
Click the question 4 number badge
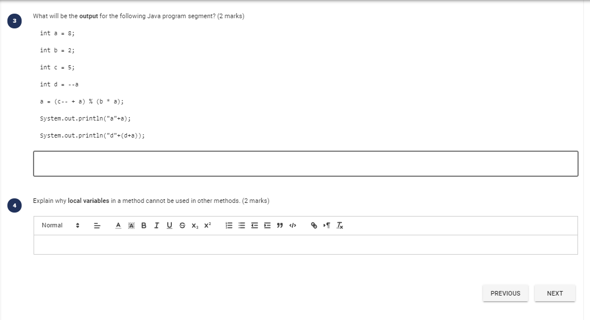(x=14, y=205)
